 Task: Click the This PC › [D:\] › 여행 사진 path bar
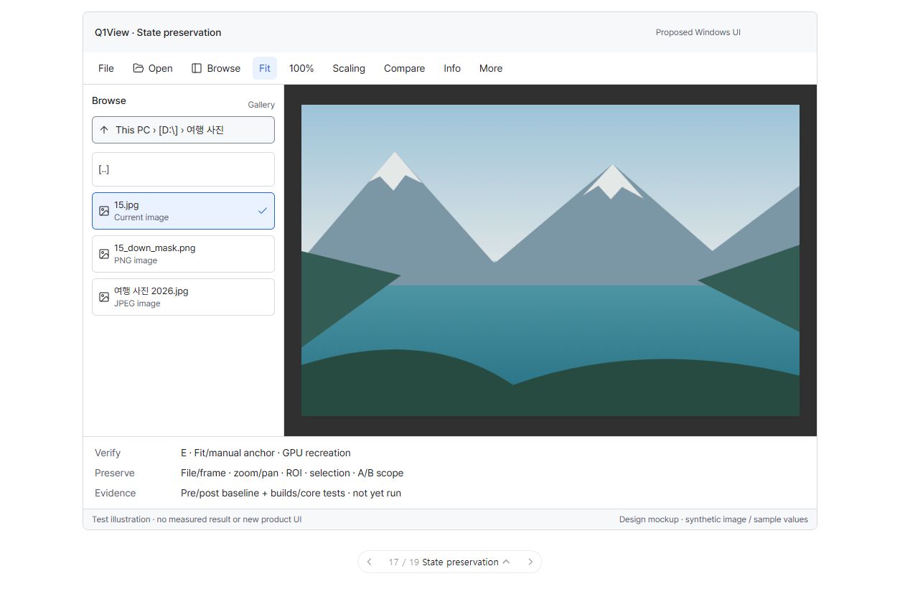click(183, 130)
